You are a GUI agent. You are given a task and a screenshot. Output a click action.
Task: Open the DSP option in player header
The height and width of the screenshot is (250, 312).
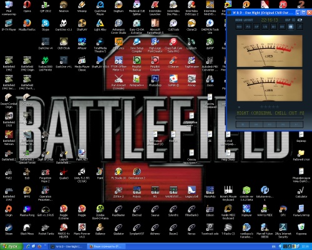click(288, 20)
